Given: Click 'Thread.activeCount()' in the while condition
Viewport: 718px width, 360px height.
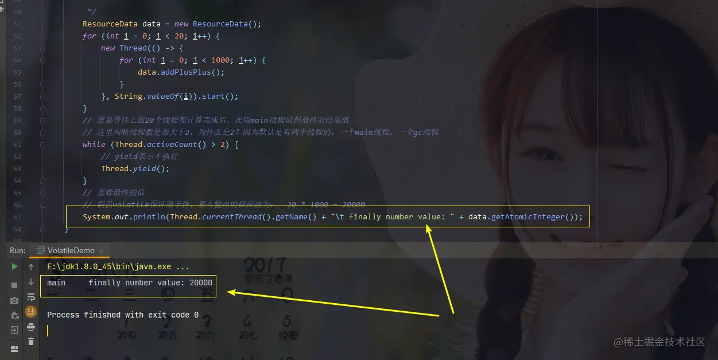Looking at the screenshot, I should click(x=161, y=145).
